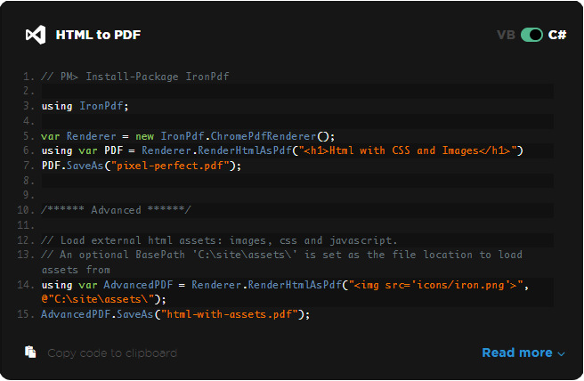Click the Visual Studio logo icon
Screen dimensions: 584x381
click(x=36, y=35)
